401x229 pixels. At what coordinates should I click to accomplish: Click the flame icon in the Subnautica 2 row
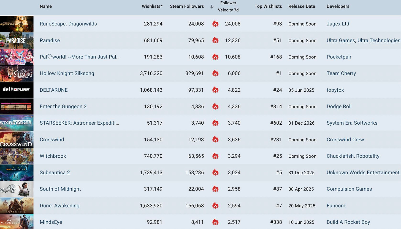[x=215, y=172]
